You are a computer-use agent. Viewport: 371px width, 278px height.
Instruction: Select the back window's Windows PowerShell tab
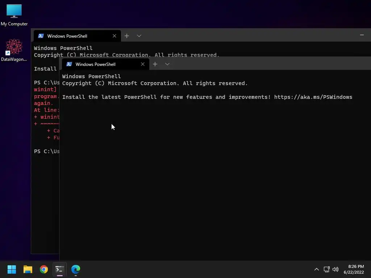click(77, 36)
